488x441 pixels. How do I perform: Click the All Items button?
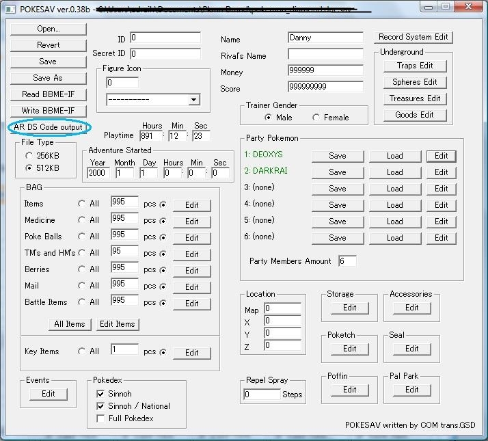pyautogui.click(x=70, y=324)
